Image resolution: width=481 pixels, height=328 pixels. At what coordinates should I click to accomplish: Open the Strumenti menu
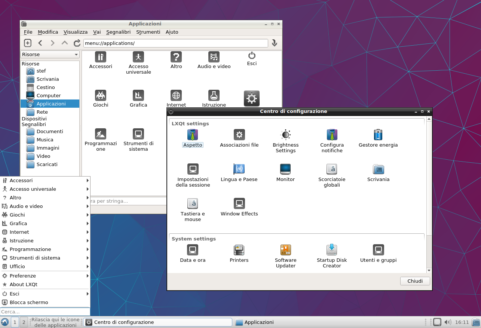point(148,32)
